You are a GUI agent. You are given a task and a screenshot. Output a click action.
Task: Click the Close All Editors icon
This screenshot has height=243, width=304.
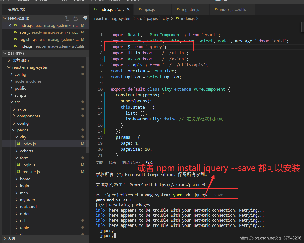point(85,18)
